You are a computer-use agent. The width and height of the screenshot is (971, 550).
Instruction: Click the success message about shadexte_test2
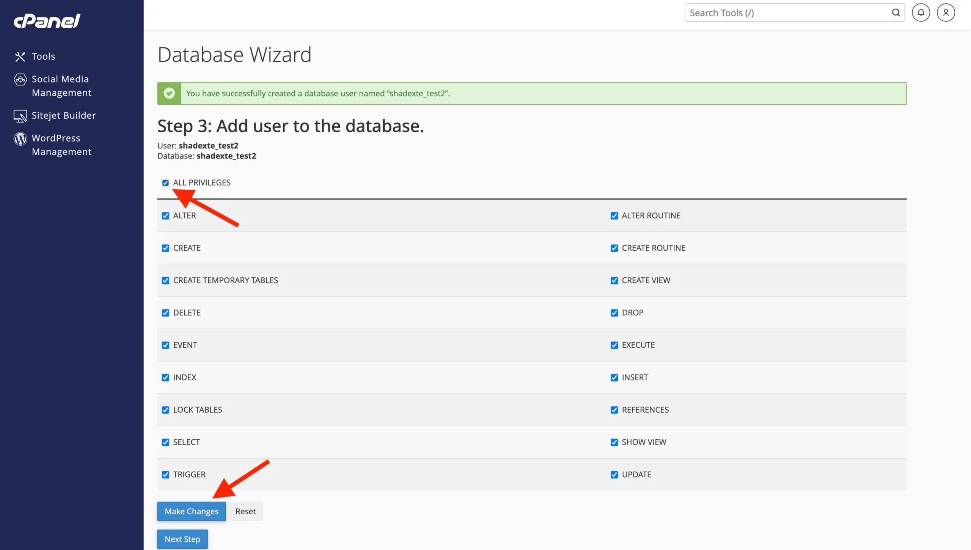point(532,93)
